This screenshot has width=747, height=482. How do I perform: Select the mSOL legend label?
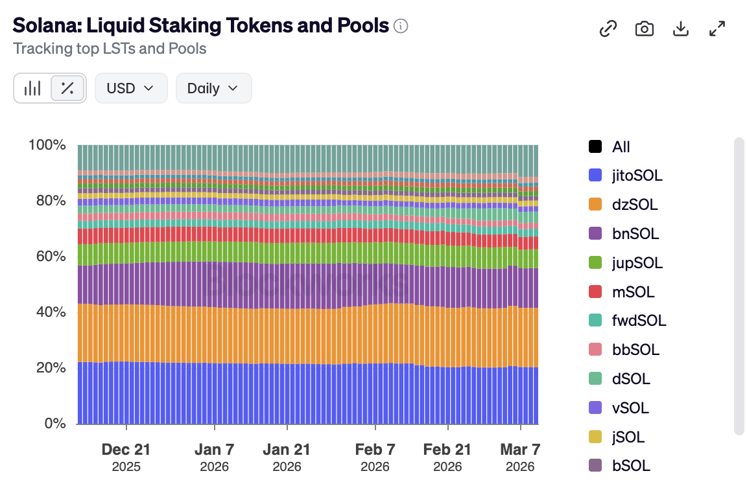click(x=633, y=292)
